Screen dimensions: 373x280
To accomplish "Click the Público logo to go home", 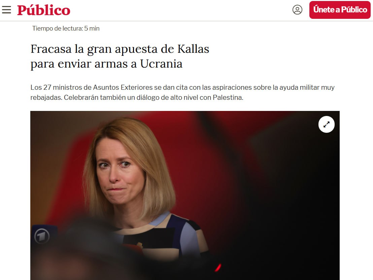I will pos(44,10).
